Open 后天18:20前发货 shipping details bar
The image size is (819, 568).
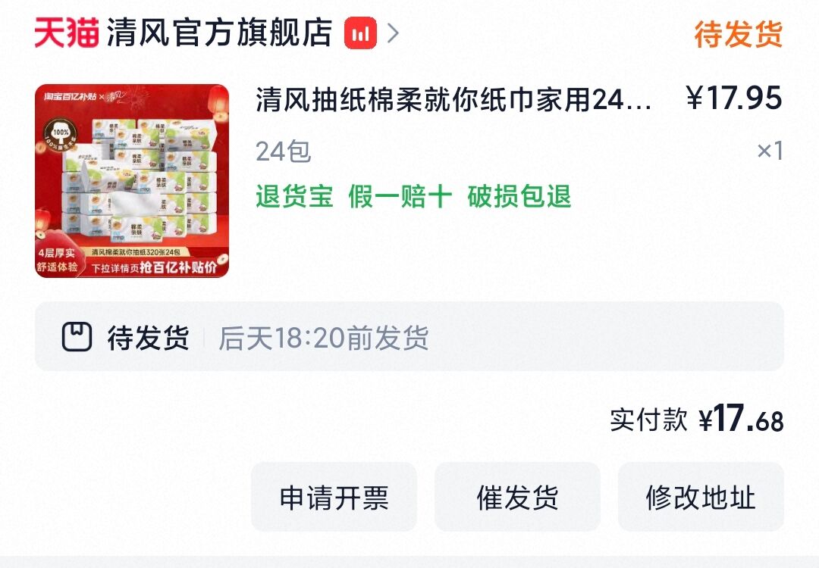[409, 336]
